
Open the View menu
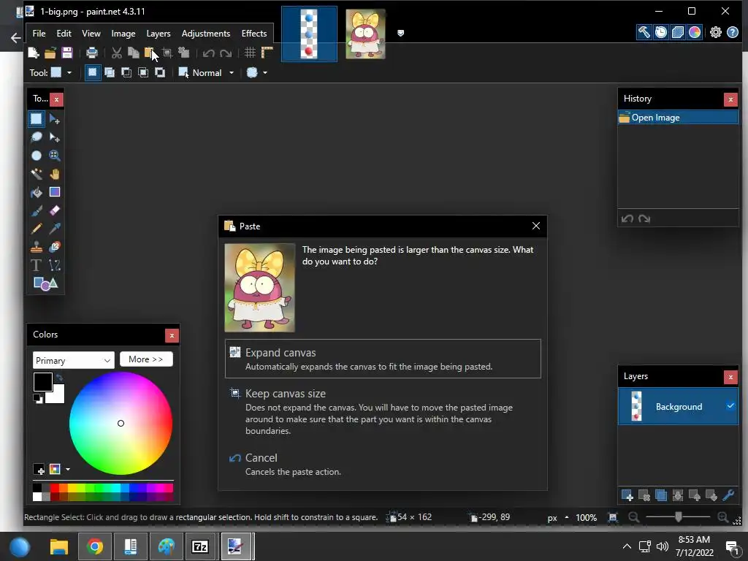click(91, 34)
